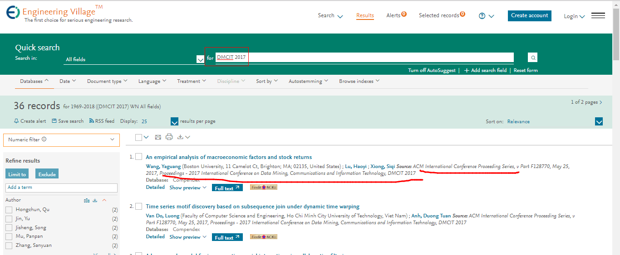The height and width of the screenshot is (255, 620).
Task: Open Detailed view of record 2
Action: pyautogui.click(x=155, y=236)
